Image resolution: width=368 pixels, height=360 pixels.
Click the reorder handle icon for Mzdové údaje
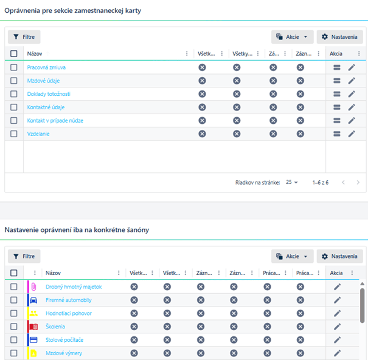point(337,81)
